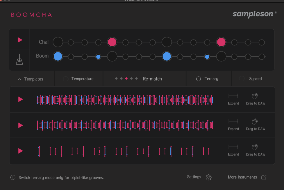The width and height of the screenshot is (284, 190).
Task: Click the info icon beside ternary hint
Action: (x=13, y=177)
